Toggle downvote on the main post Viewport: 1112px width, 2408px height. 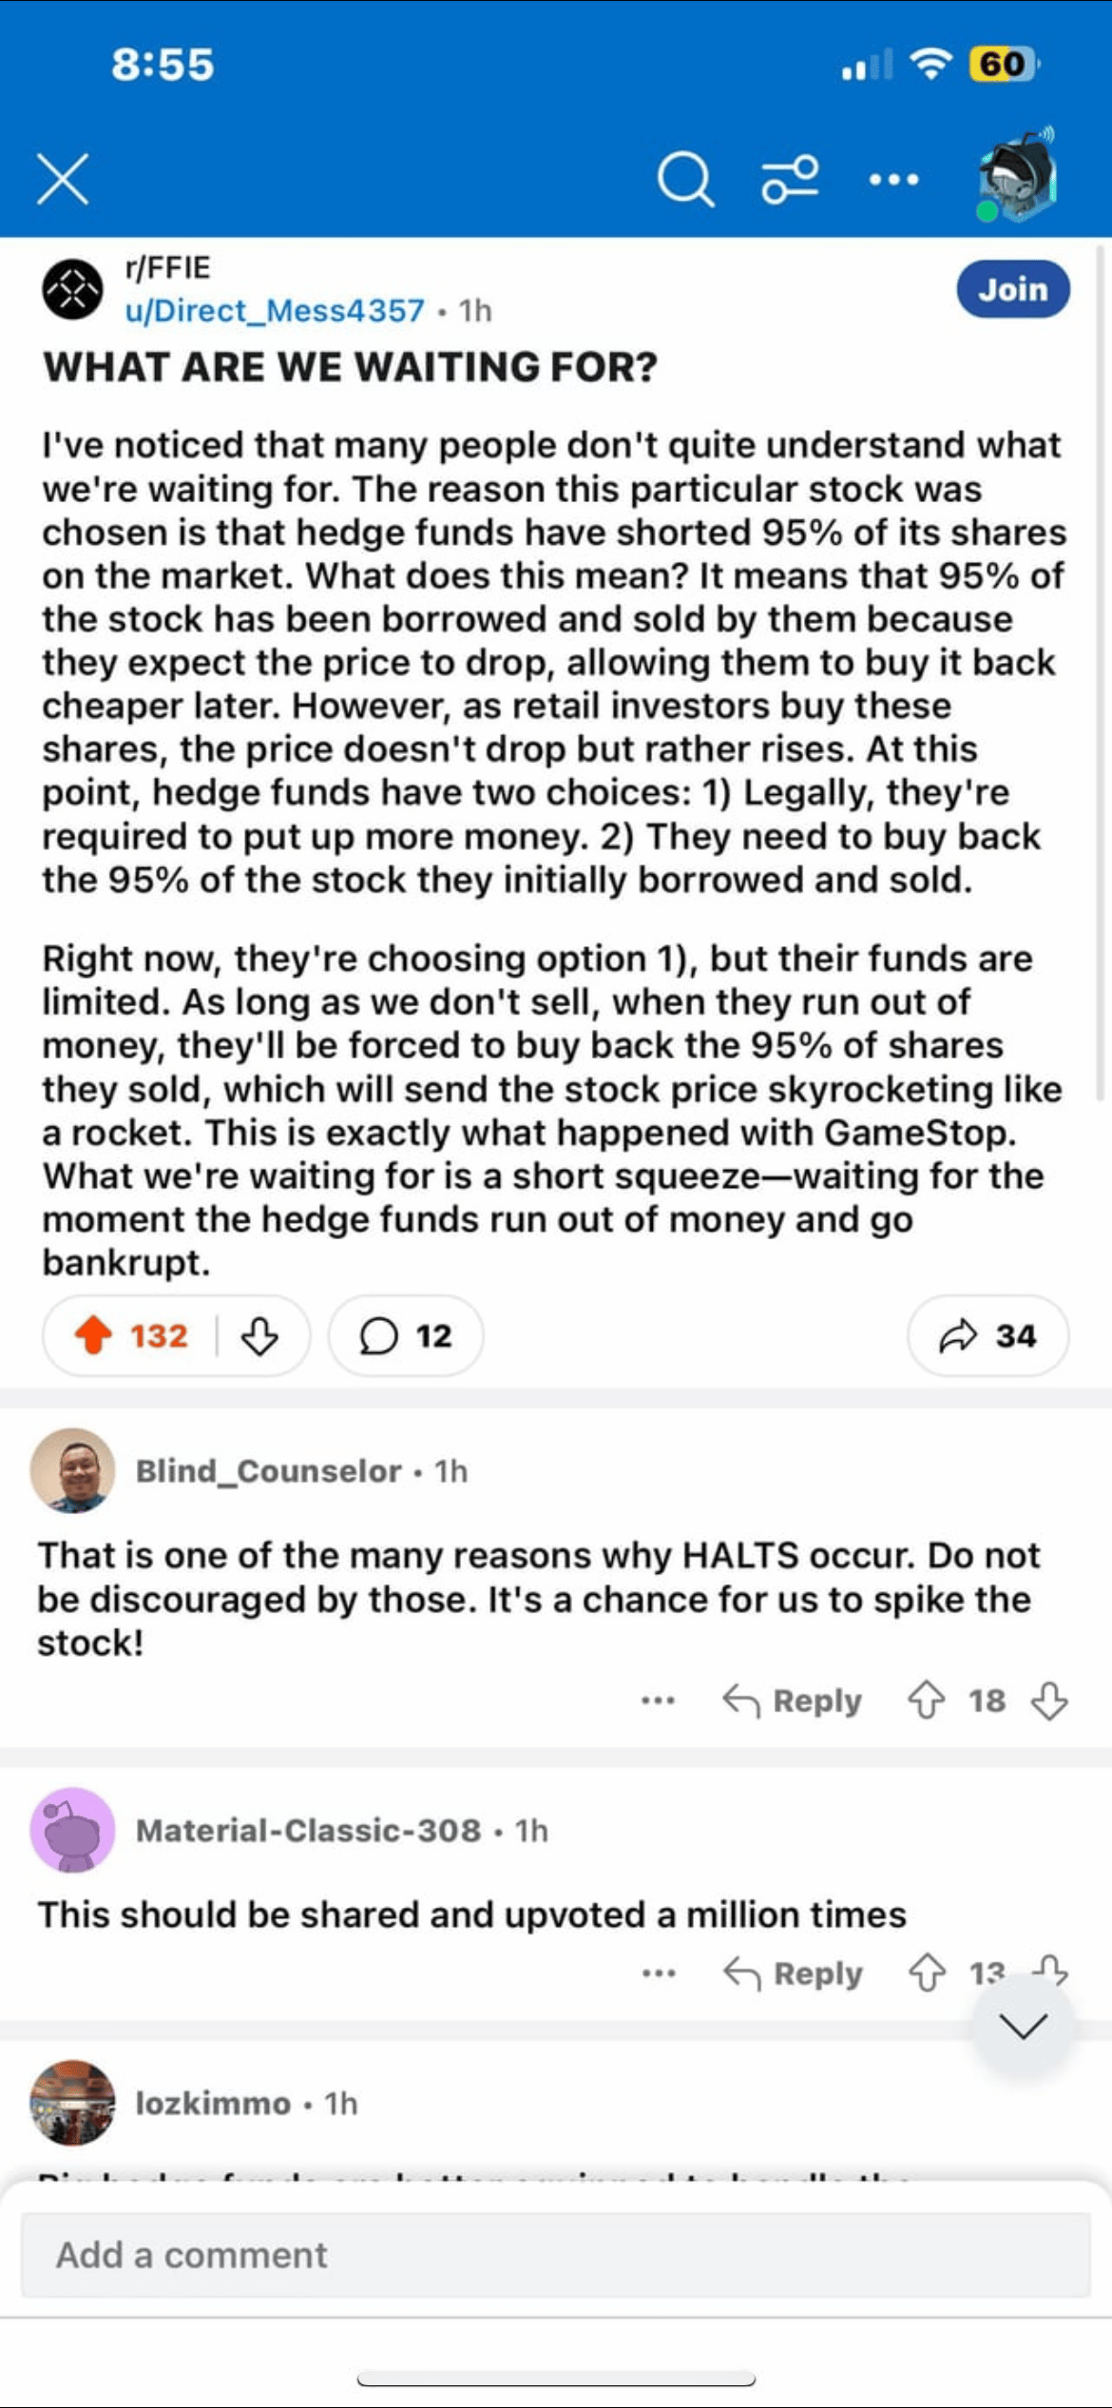(x=259, y=1335)
